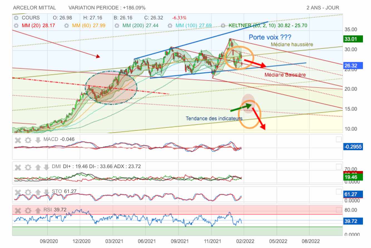This screenshot has width=371, height=248.
Task: Click the 'Porte voix ???' annotation
Action: coord(270,37)
